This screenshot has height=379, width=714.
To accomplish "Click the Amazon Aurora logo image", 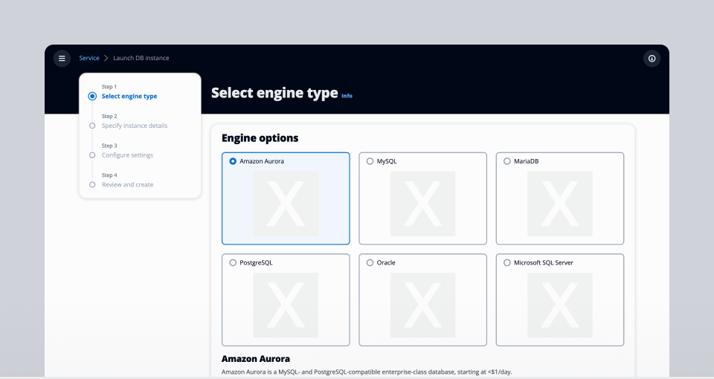I will tap(286, 204).
